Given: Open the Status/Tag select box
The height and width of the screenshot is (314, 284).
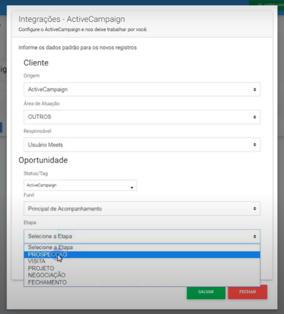Looking at the screenshot, I should point(80,185).
